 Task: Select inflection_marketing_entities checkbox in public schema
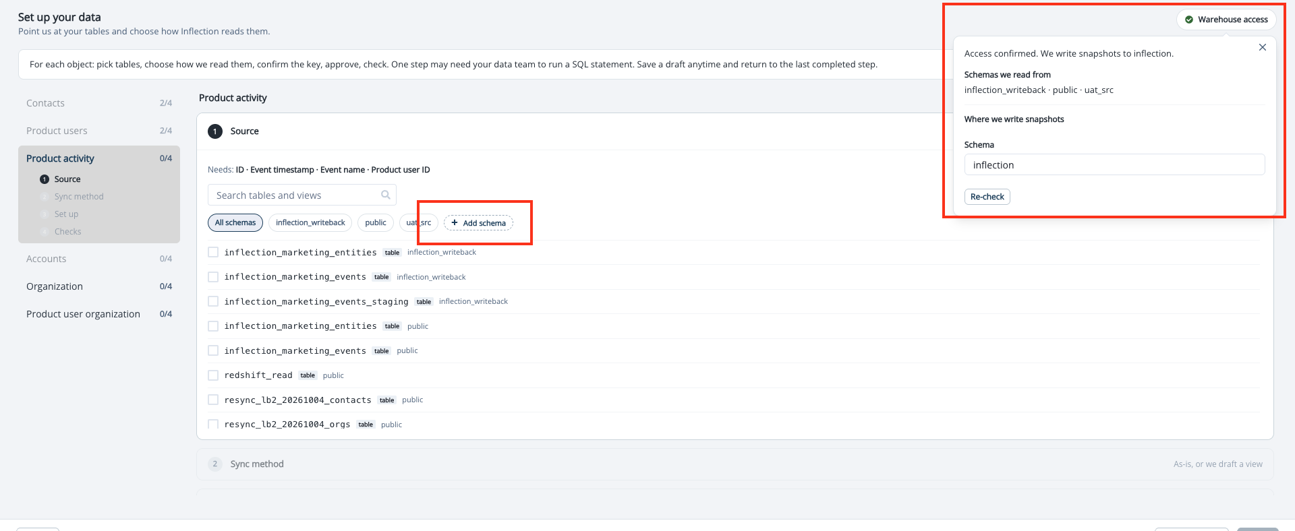[x=213, y=326]
